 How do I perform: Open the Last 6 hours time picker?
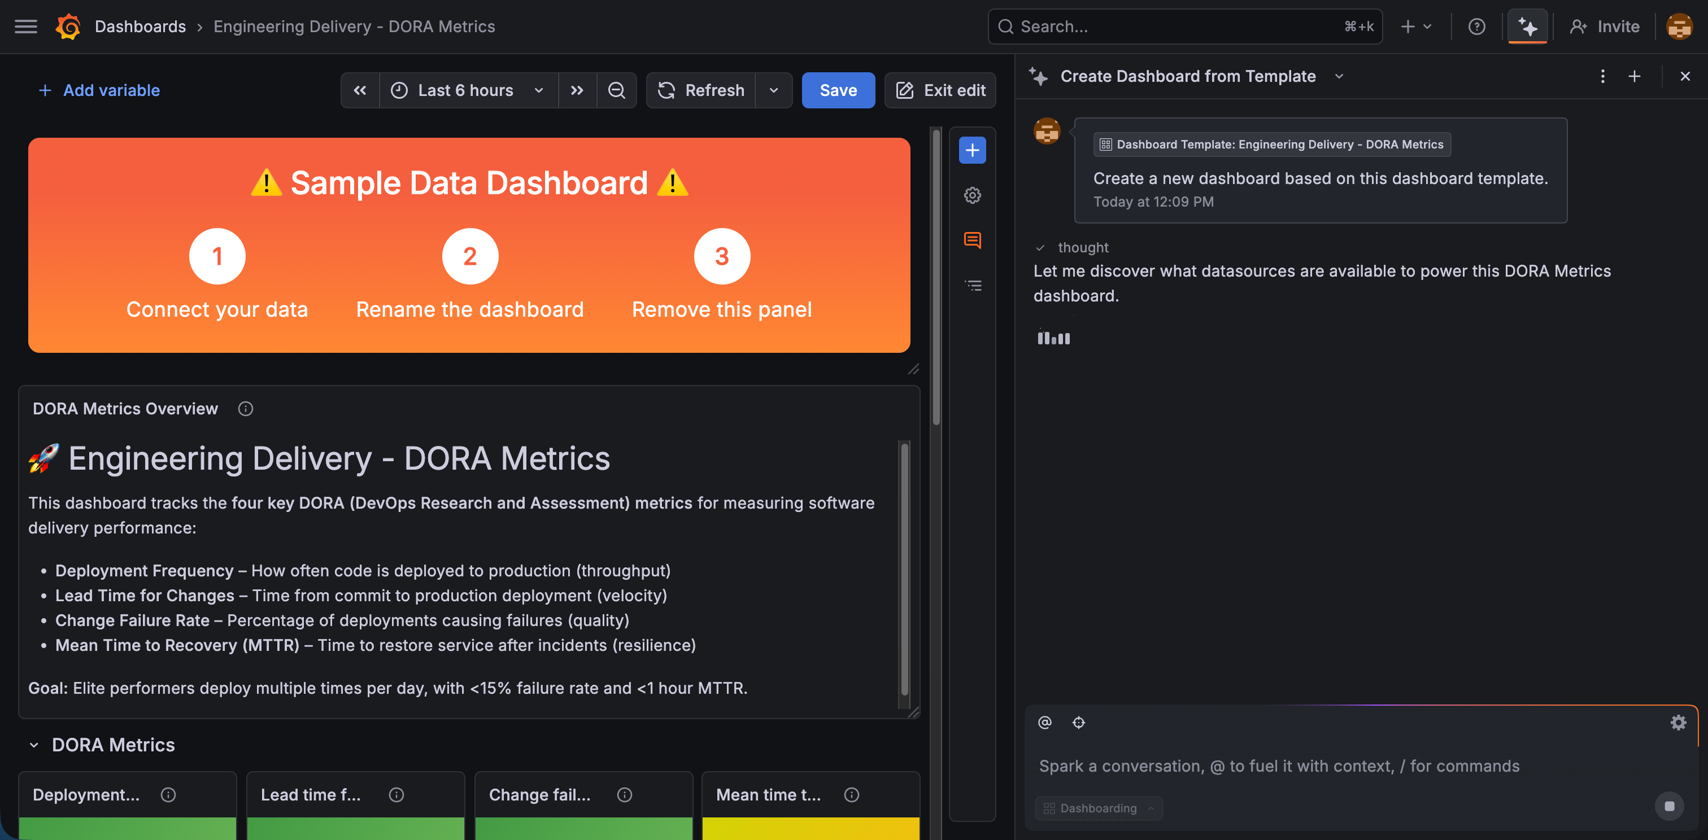(x=467, y=90)
